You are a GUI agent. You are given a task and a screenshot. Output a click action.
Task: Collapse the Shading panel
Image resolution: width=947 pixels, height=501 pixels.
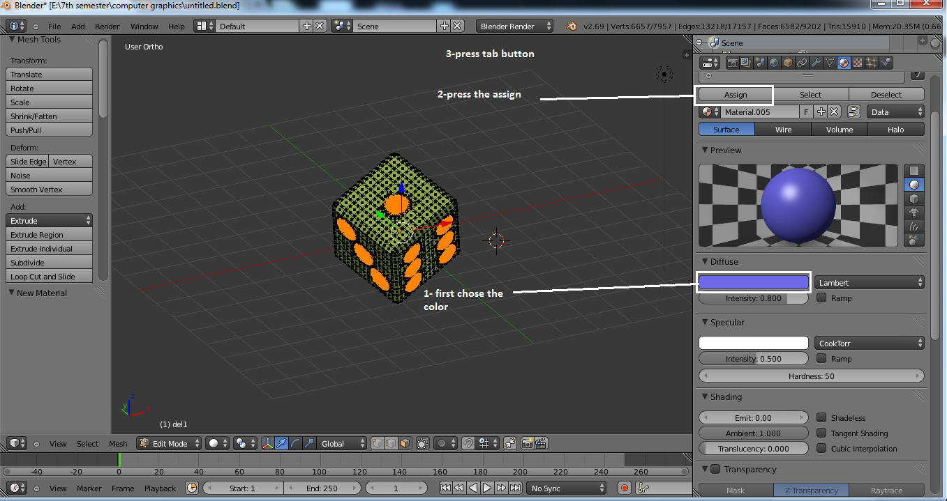point(705,396)
